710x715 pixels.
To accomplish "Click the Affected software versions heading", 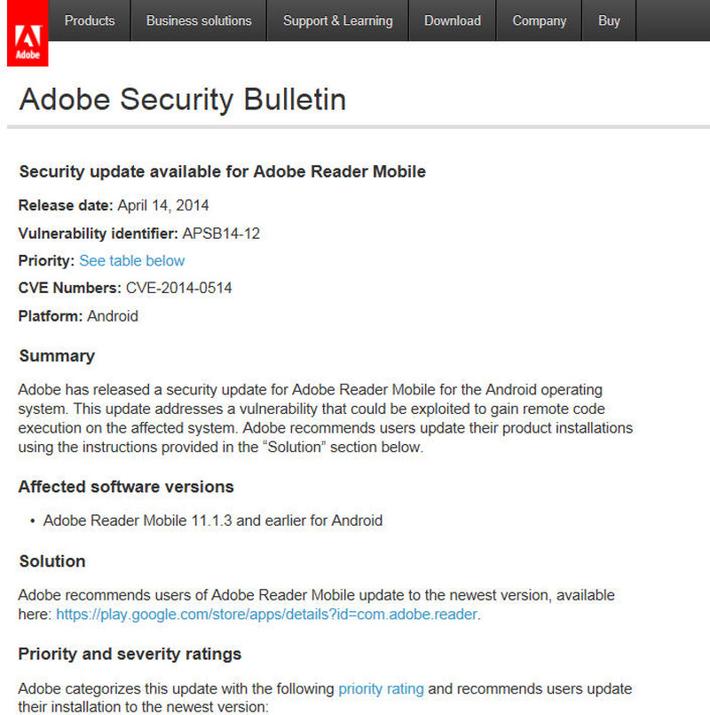I will pos(126,487).
